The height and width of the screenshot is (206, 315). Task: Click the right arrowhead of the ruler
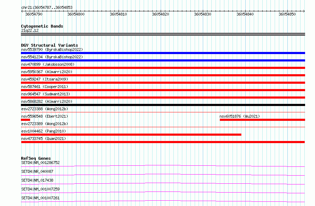point(304,11)
